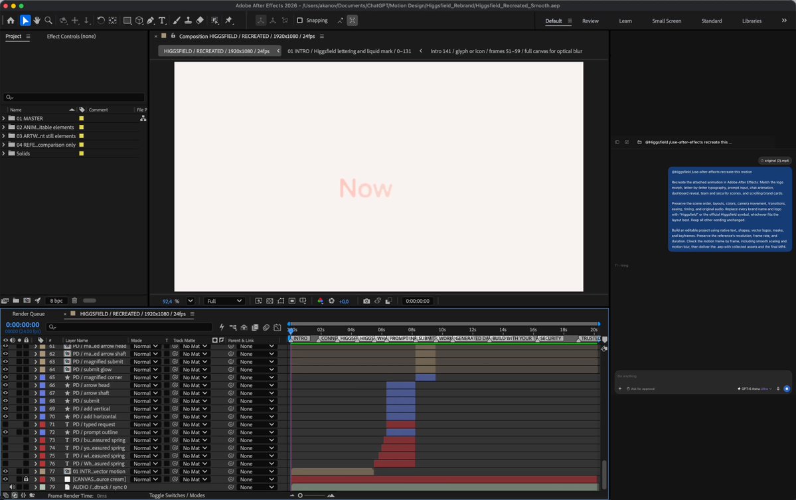Go to the Home screen icon
Viewport: 796px width, 500px height.
point(11,21)
